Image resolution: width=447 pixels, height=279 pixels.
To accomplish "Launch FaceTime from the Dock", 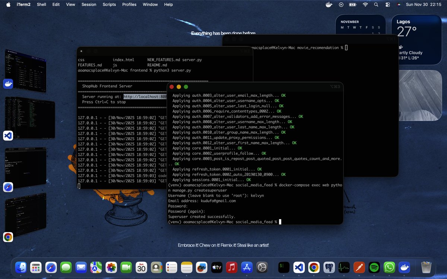I will (x=126, y=267).
